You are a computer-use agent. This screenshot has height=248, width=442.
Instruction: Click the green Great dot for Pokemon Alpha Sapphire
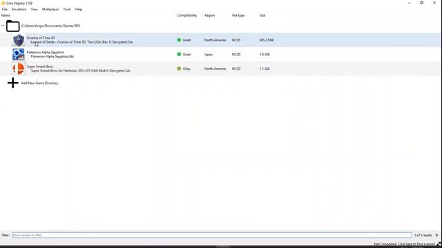click(179, 54)
